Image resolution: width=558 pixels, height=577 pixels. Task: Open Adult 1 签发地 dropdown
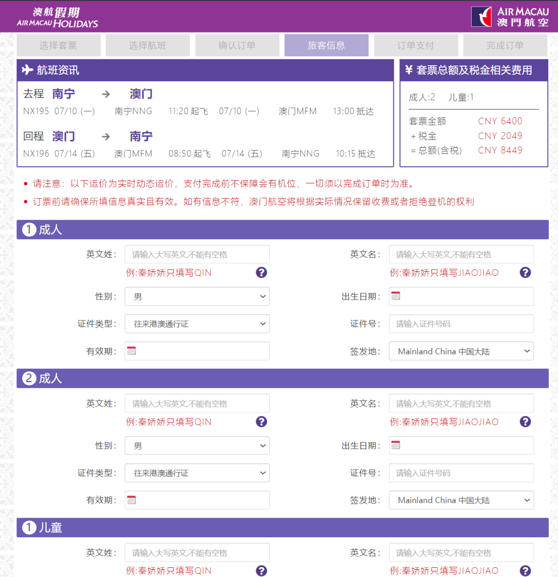[461, 351]
